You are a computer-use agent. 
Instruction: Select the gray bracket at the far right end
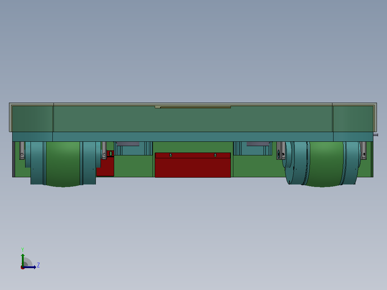click(364, 150)
